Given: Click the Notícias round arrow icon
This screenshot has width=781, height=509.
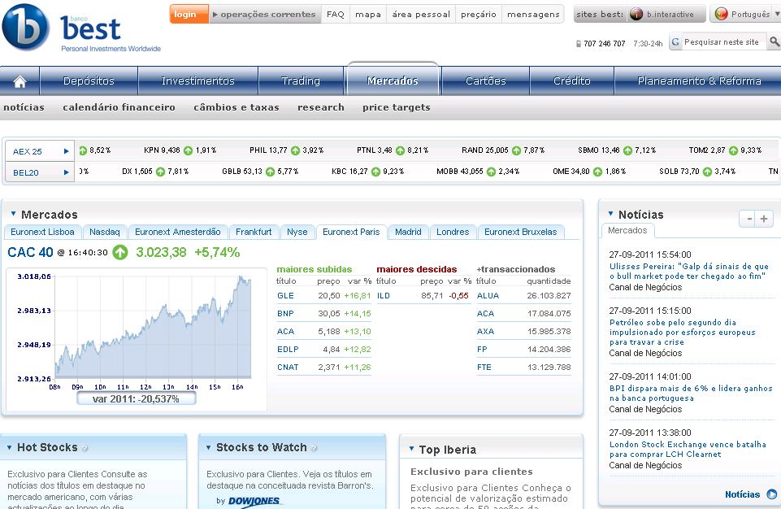Looking at the screenshot, I should pyautogui.click(x=771, y=494).
